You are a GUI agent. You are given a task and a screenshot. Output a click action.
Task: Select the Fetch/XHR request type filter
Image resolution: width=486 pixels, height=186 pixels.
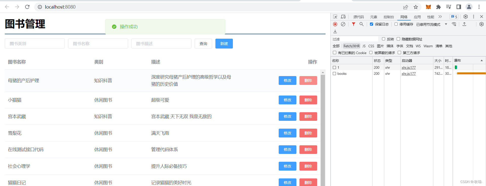(351, 46)
